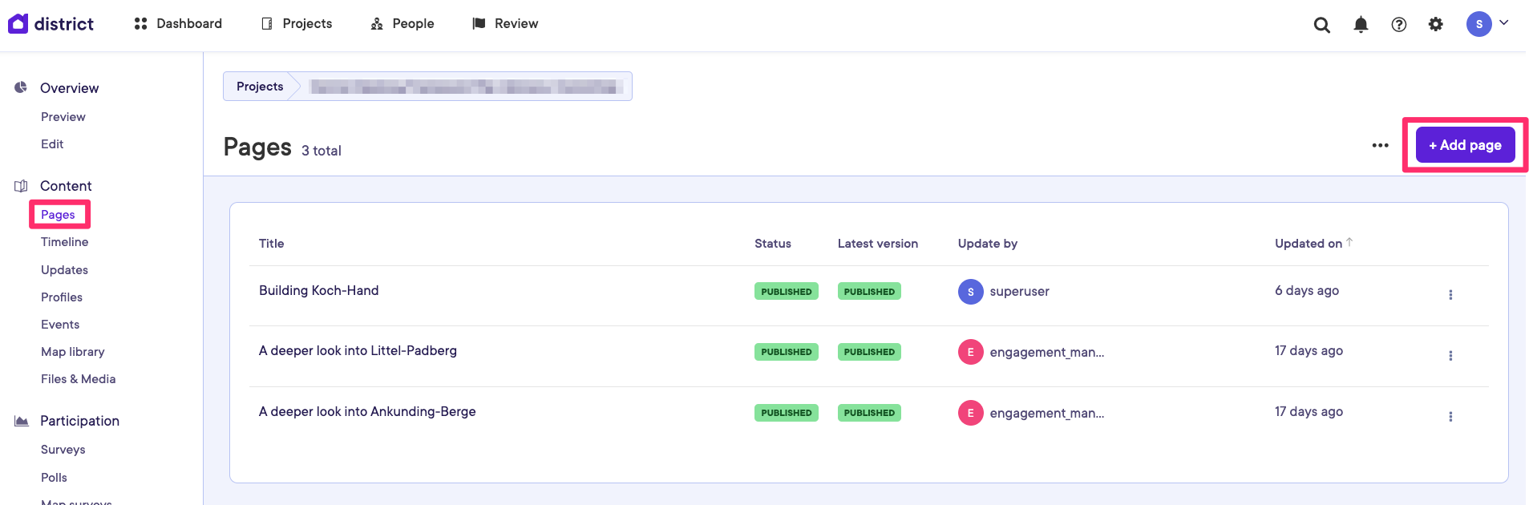Open row options for A deeper look into Ankunding-Berge
The image size is (1529, 505).
1450,417
